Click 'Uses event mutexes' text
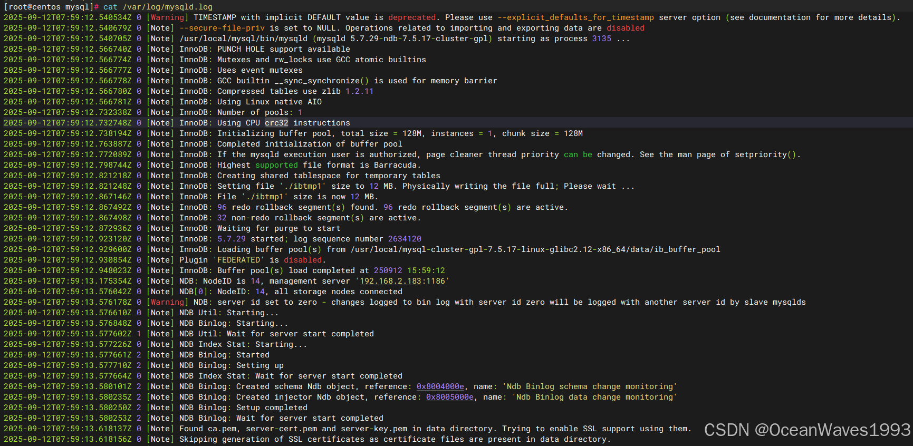 pos(260,70)
